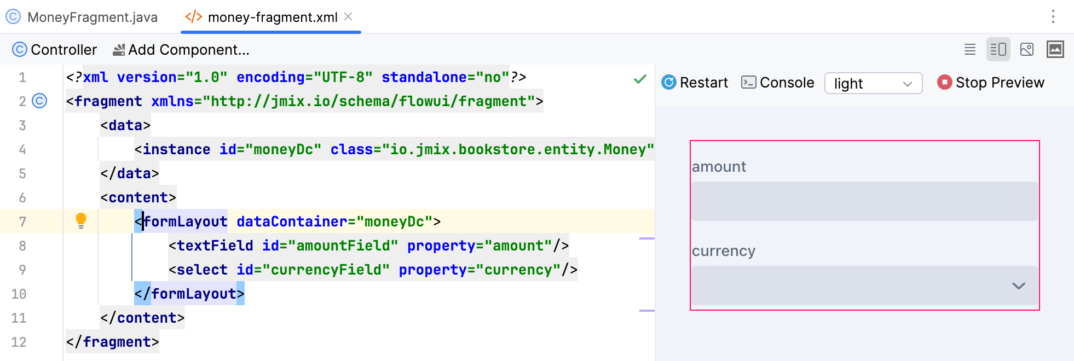The height and width of the screenshot is (361, 1074).
Task: Open the preview Console
Action: click(x=778, y=83)
